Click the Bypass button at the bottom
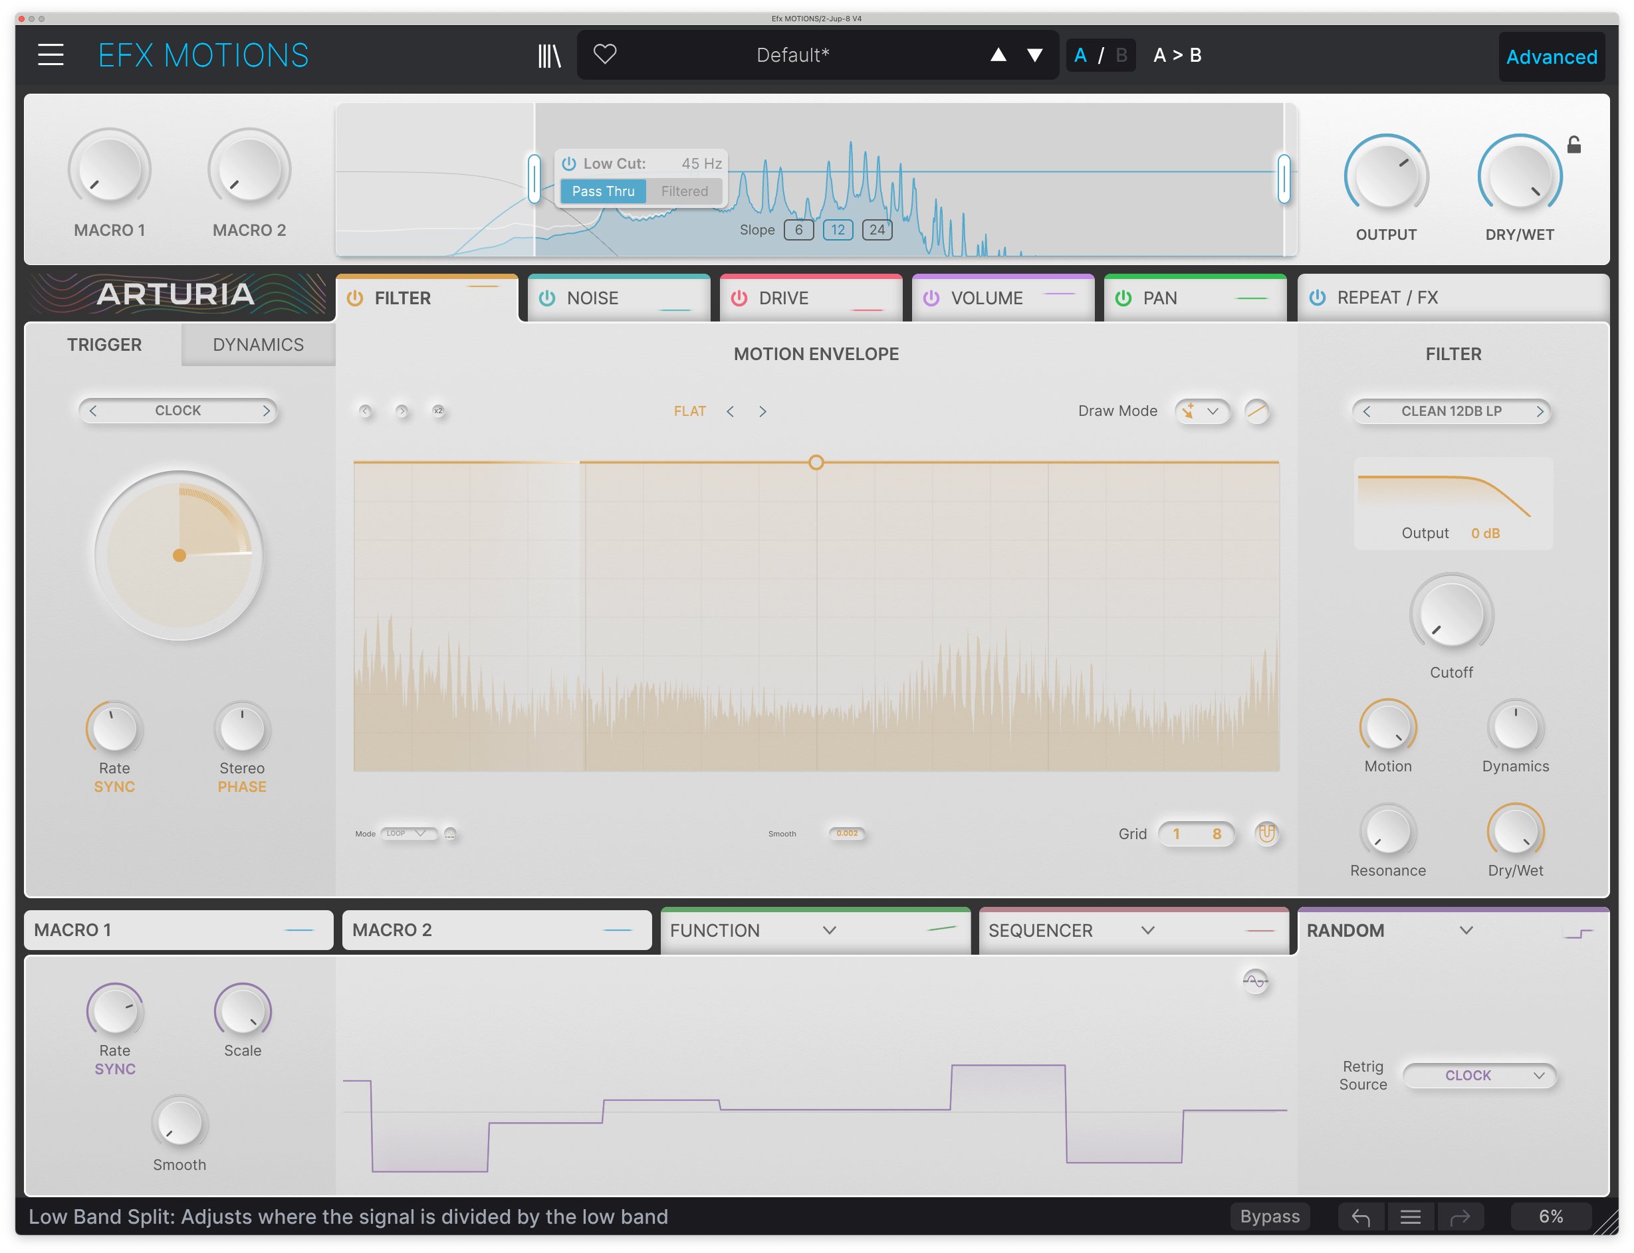 click(1269, 1216)
